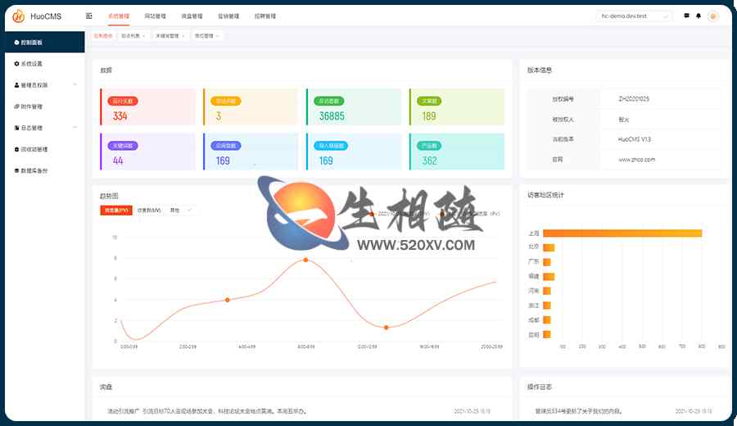Click the stat card showing 3
The image size is (737, 426).
tap(251, 107)
